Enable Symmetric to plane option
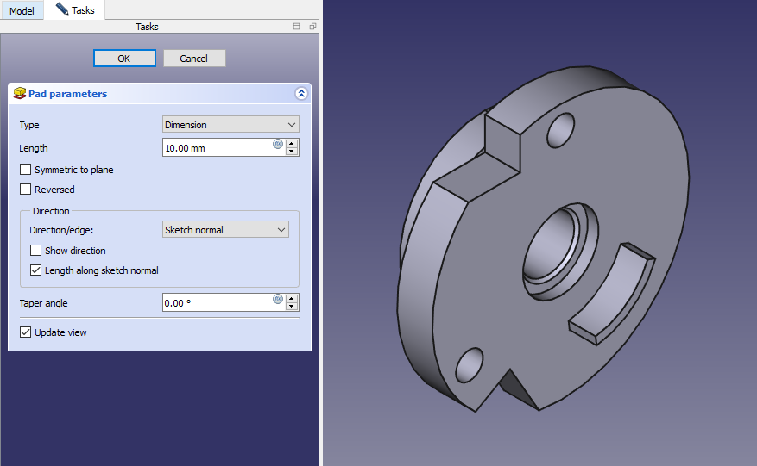This screenshot has width=757, height=466. tap(26, 170)
